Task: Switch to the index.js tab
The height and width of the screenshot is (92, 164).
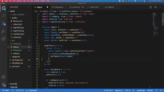Action: pos(111,7)
